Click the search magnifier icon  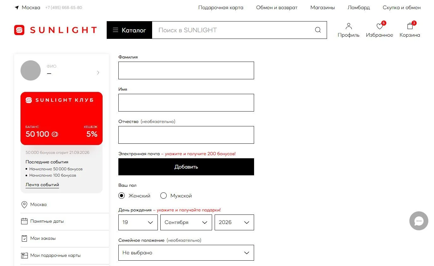tap(318, 30)
